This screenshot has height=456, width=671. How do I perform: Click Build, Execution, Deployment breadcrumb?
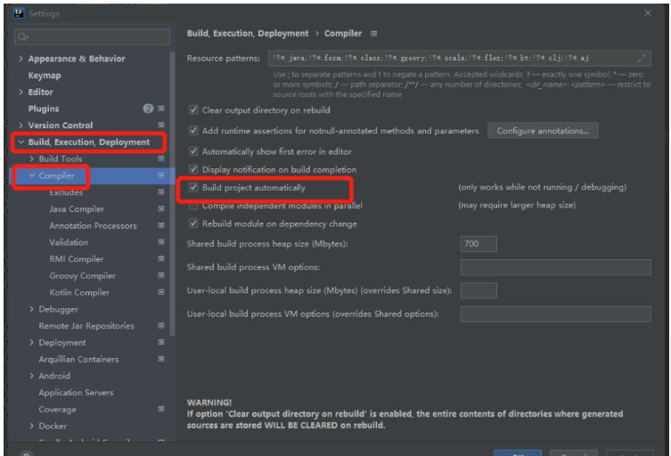248,33
